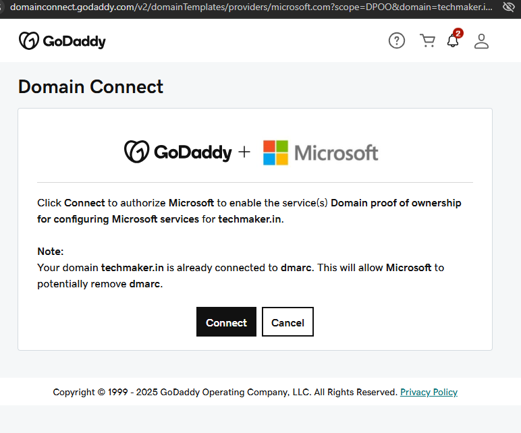Click the gray Microsoft wordmark text
Image resolution: width=521 pixels, height=433 pixels.
click(337, 152)
